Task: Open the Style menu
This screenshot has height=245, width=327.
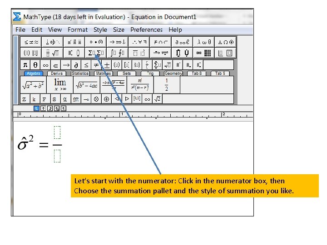Action: pos(100,29)
